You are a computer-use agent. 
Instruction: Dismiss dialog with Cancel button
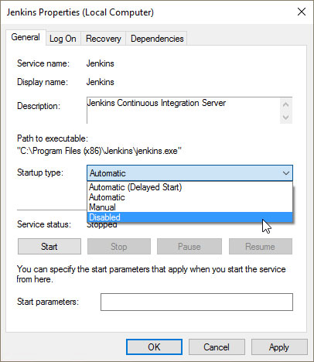tap(217, 347)
